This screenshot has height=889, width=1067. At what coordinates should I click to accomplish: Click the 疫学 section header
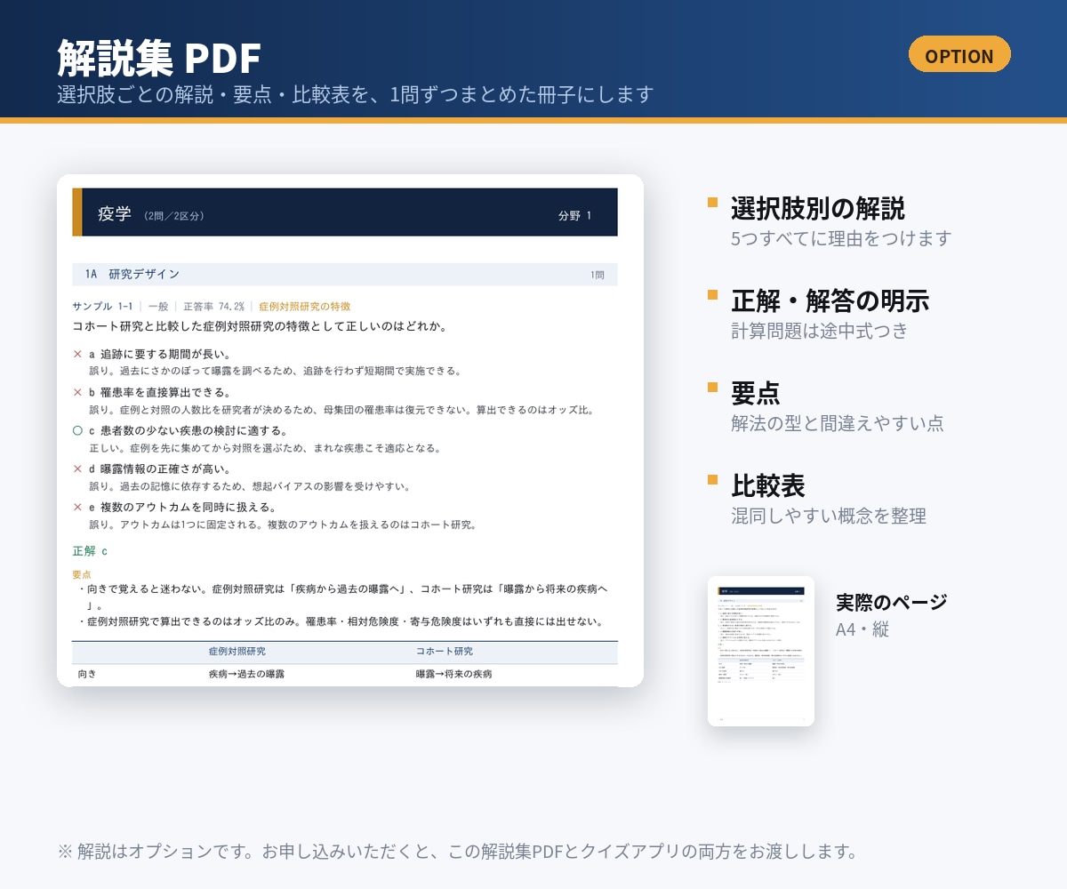click(x=345, y=212)
